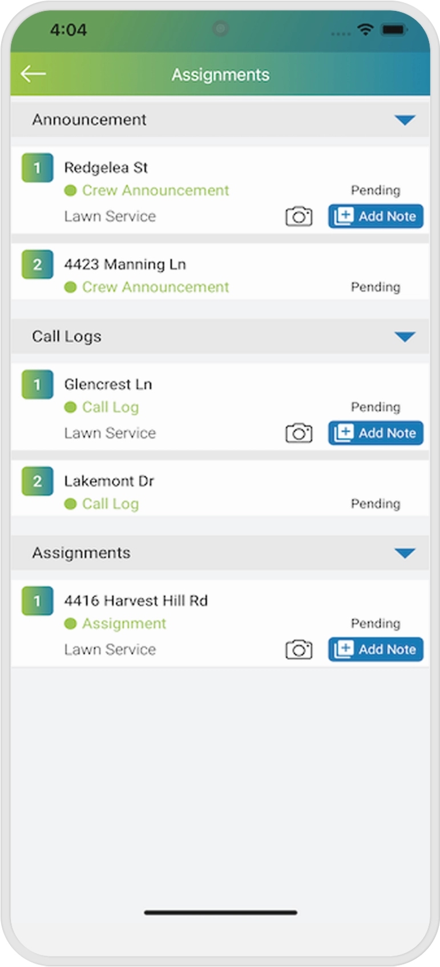Tap number 1 badge beside Redgelea St
This screenshot has width=440, height=967.
38,168
